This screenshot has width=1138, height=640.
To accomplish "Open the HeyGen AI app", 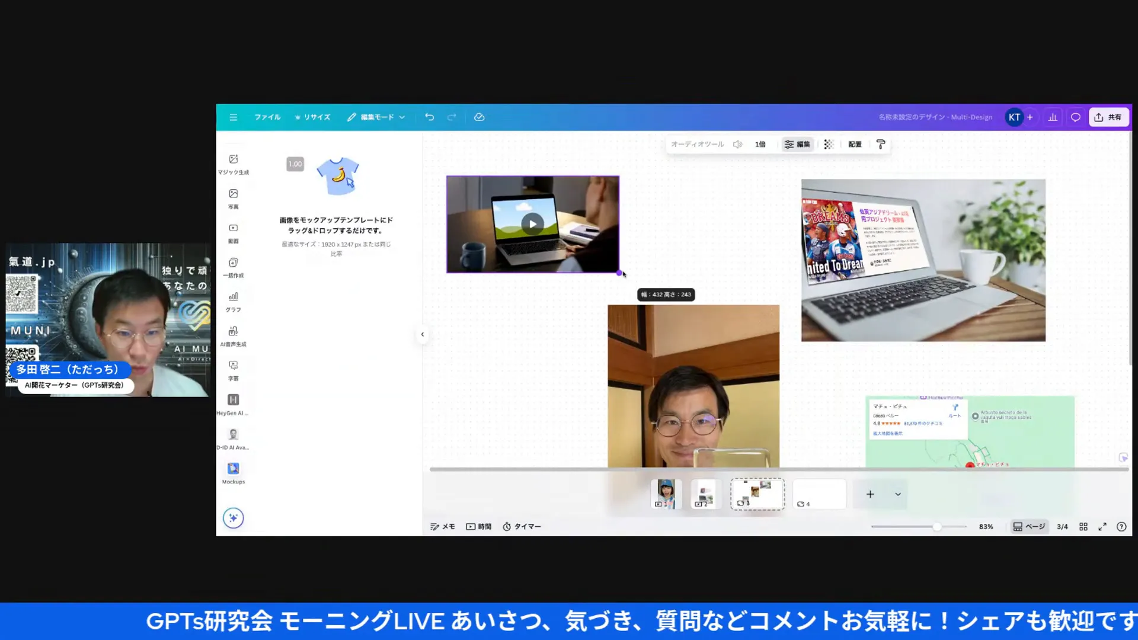I will [x=234, y=405].
